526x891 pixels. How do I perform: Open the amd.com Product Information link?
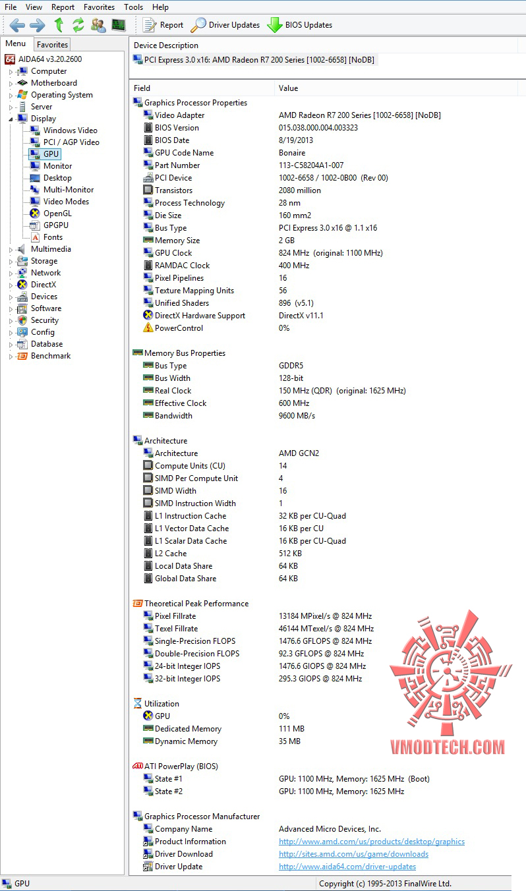(x=372, y=842)
